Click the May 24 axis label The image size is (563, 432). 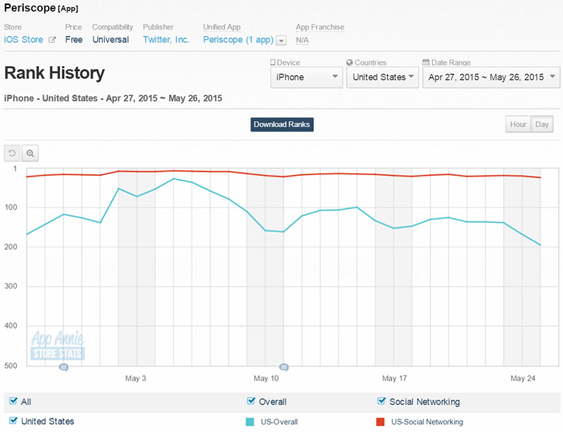point(523,378)
